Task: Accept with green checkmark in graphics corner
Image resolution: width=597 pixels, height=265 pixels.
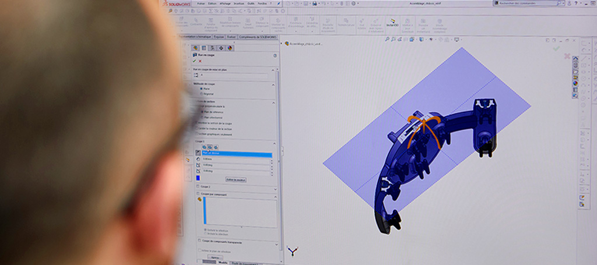Action: 556,48
